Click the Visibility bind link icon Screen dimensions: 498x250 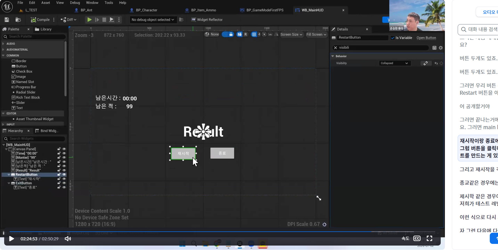coord(425,63)
